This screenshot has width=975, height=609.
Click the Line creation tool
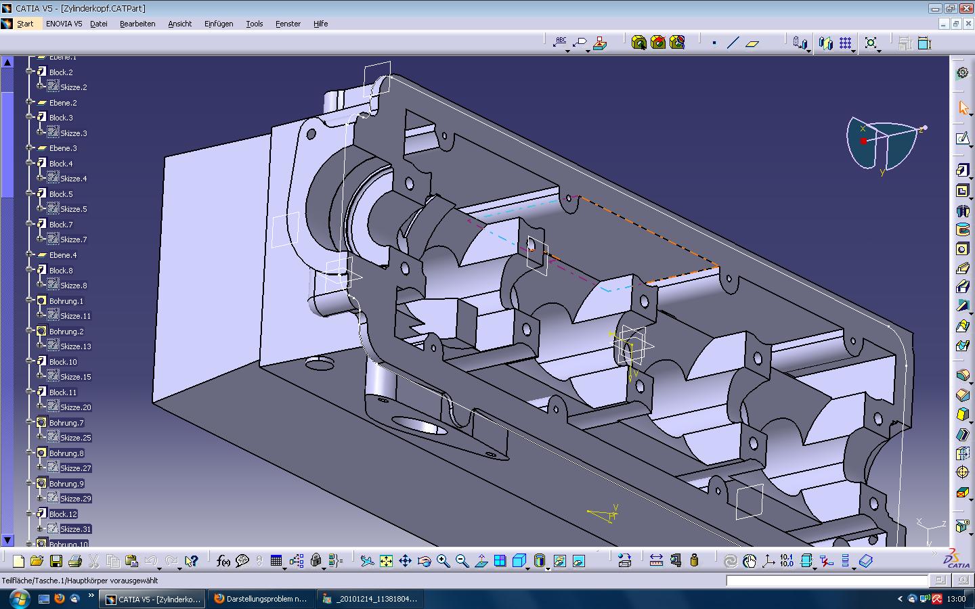pyautogui.click(x=733, y=43)
